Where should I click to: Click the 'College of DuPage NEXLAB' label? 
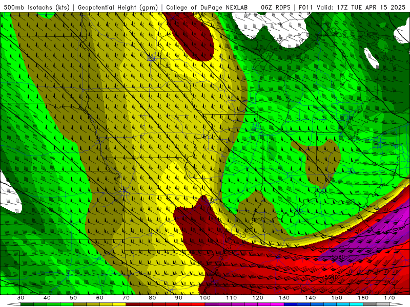pyautogui.click(x=207, y=7)
